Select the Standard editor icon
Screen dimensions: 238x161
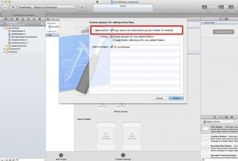[205, 7]
